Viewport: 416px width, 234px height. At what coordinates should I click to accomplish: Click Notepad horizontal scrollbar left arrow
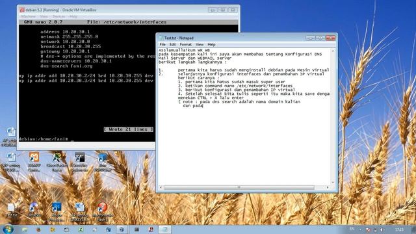pos(161,188)
